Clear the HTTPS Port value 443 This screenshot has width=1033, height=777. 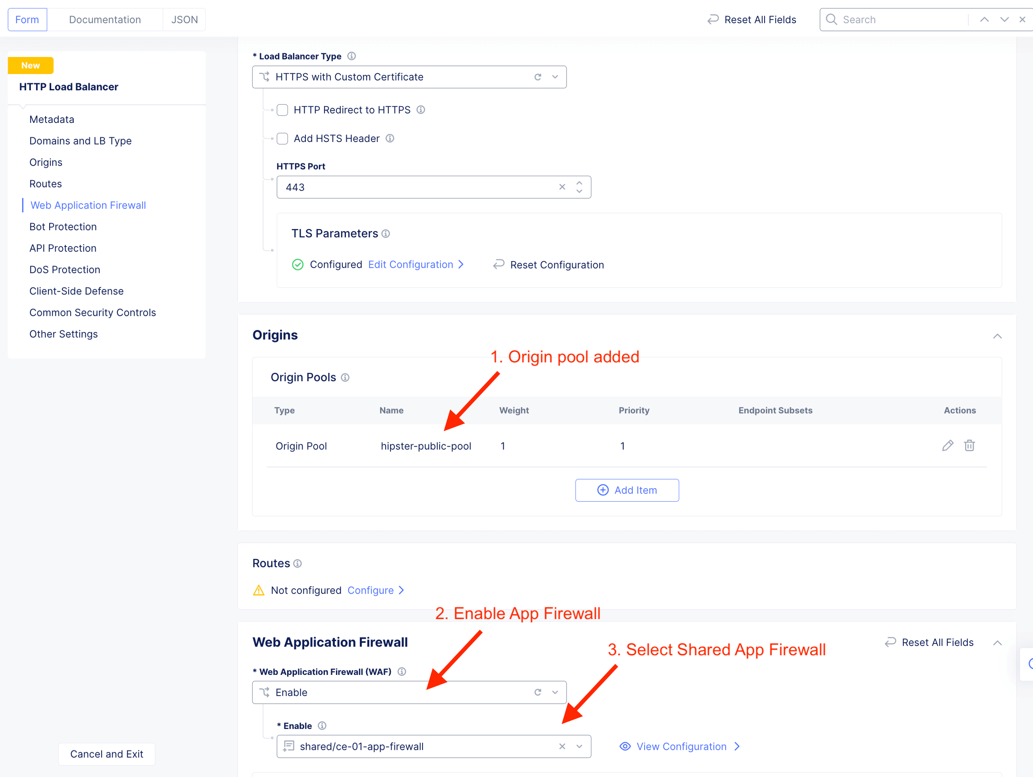pyautogui.click(x=562, y=187)
